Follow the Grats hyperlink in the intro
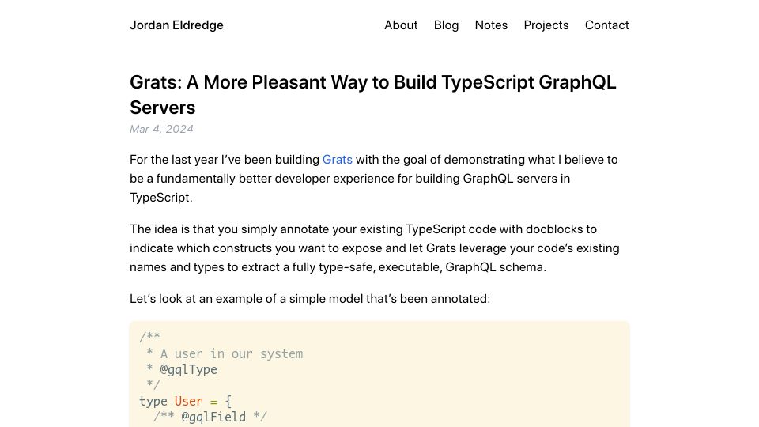The width and height of the screenshot is (759, 427). (x=338, y=160)
